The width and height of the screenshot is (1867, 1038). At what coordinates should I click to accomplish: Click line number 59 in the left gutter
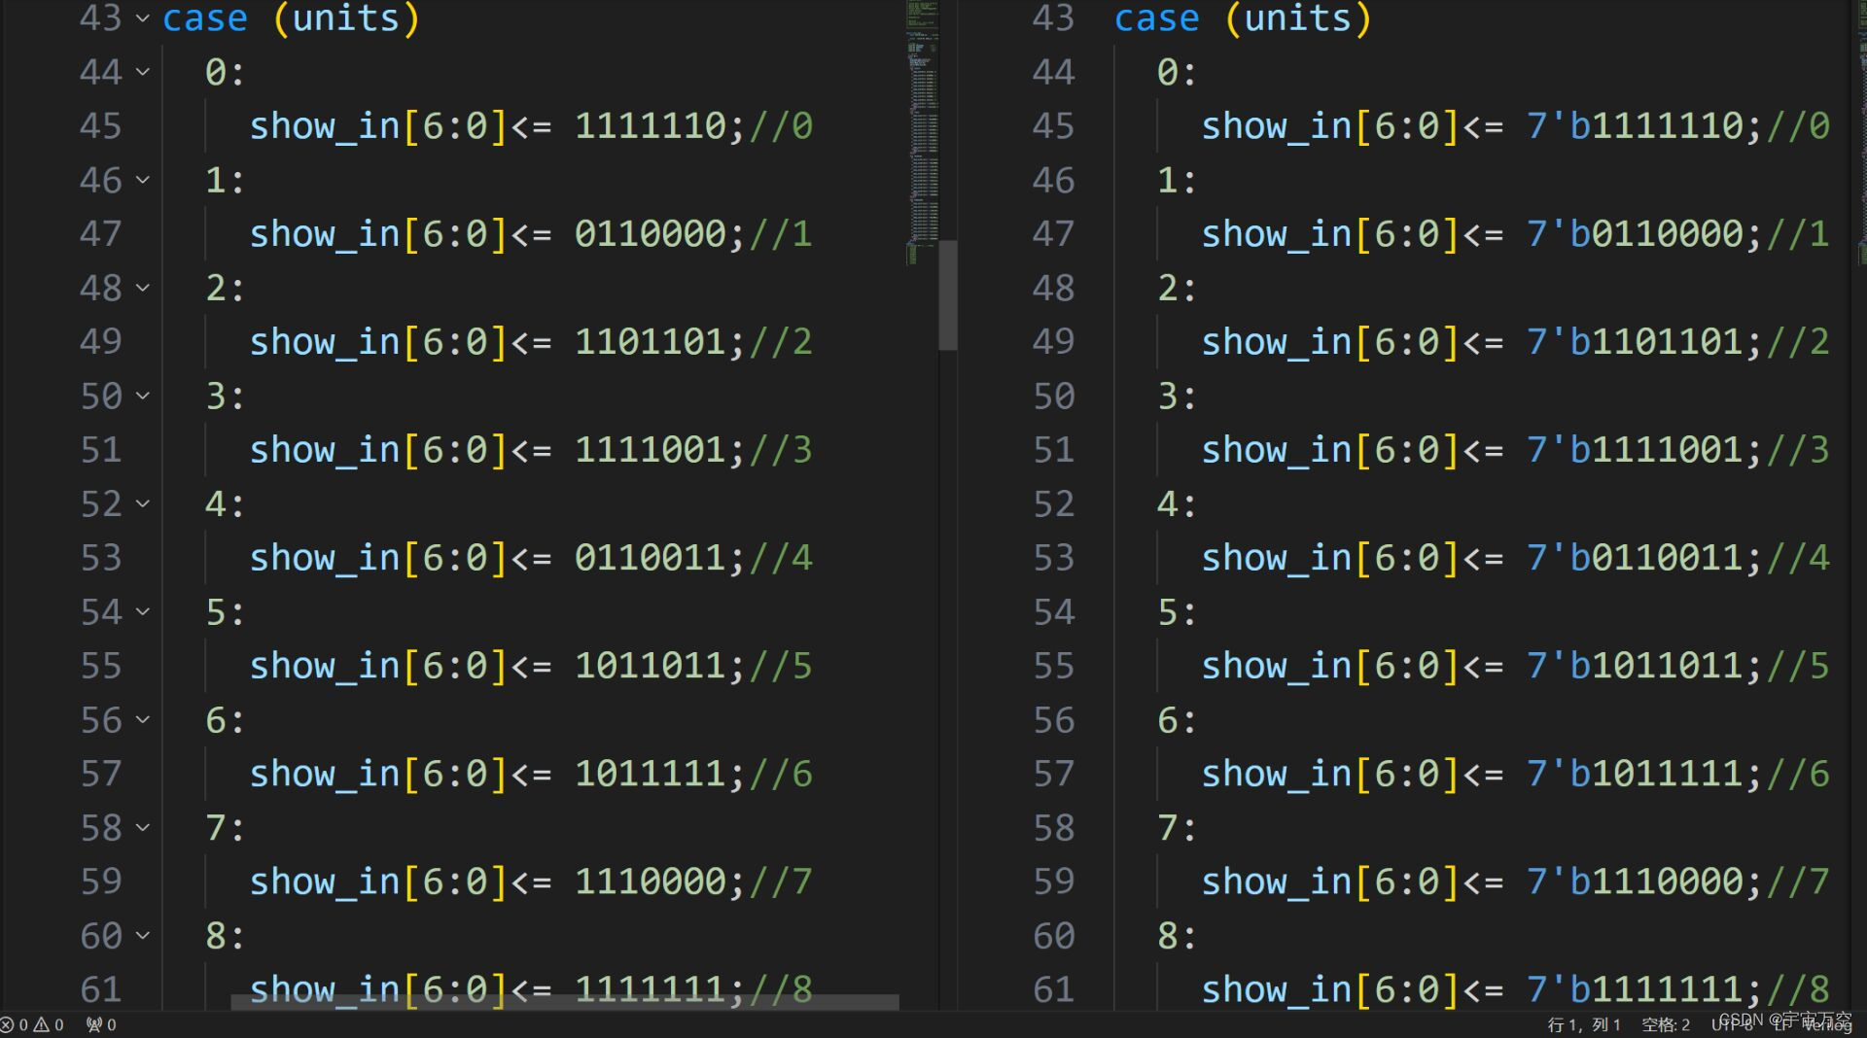coord(101,881)
